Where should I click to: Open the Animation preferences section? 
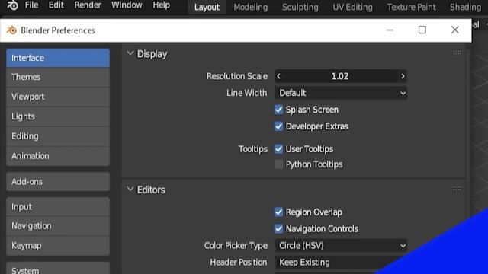click(x=58, y=156)
